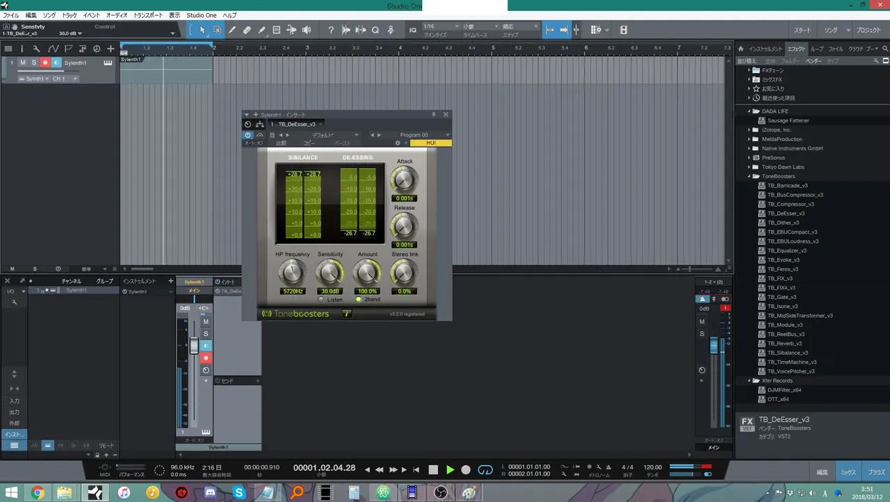Mute the Sylenth1 track in arrangement
Viewport: 890px width, 502px height.
(x=22, y=63)
